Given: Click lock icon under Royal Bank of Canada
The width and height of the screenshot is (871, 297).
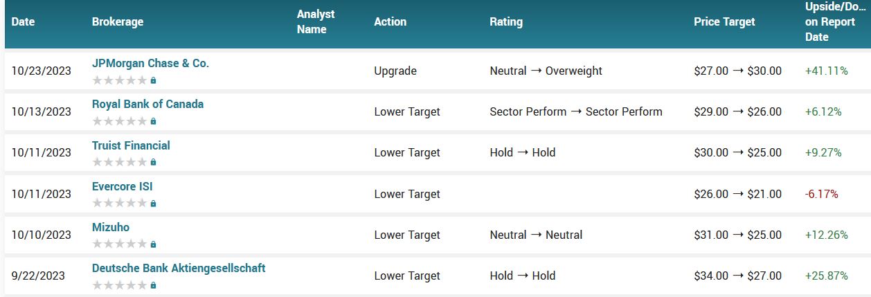Looking at the screenshot, I should (153, 121).
